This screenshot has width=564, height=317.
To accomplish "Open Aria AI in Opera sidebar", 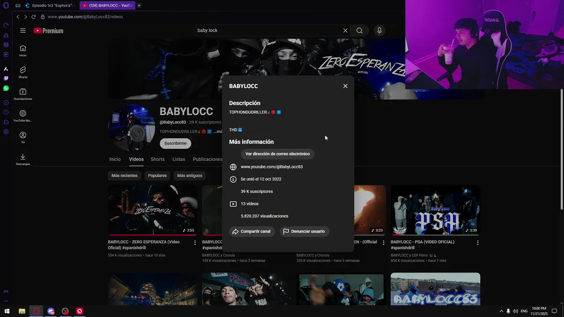I will point(6,69).
